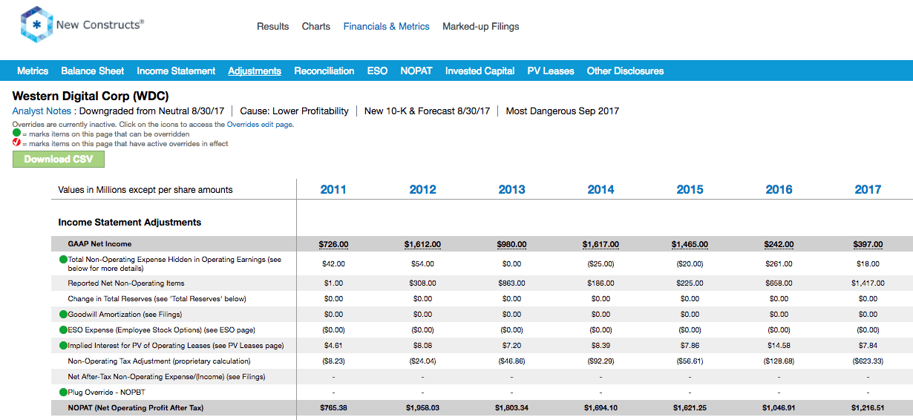Click NOPAT (Net Operating Profit After Tax) label
913x420 pixels.
135,408
